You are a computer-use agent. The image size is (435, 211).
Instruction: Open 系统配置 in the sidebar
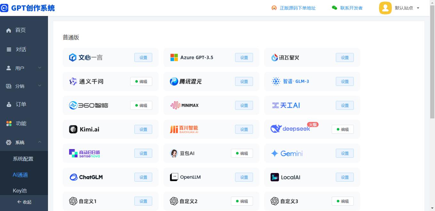tap(23, 159)
